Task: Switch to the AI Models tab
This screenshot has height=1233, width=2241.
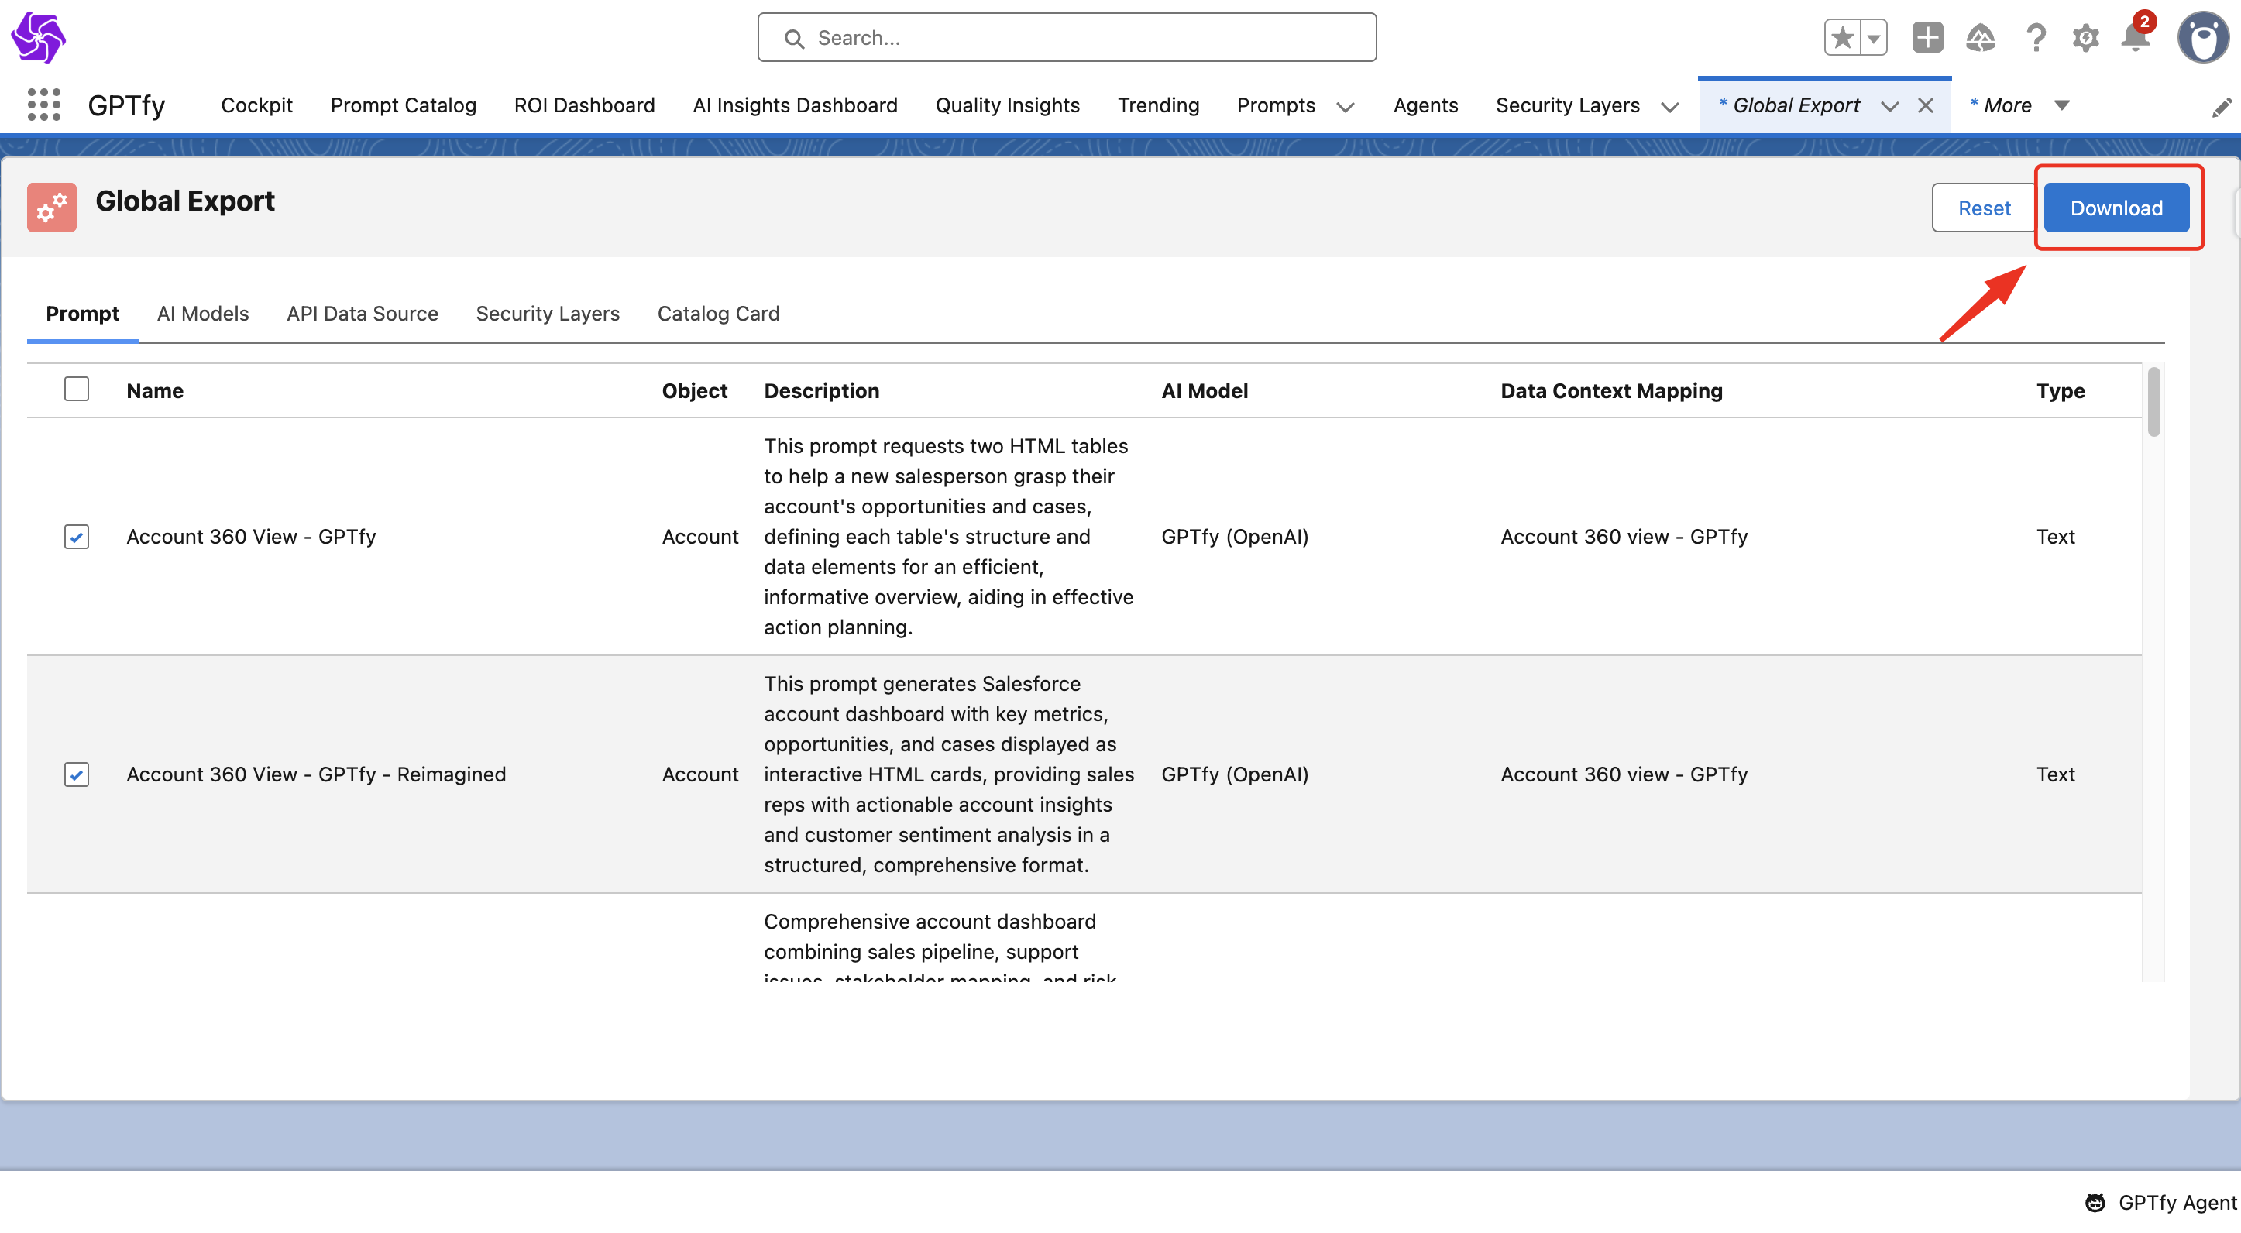Action: click(x=203, y=313)
